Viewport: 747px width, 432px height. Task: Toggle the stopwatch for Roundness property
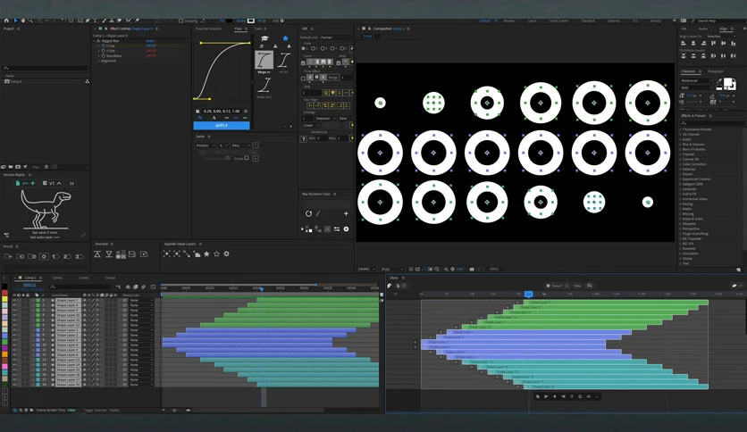click(104, 55)
